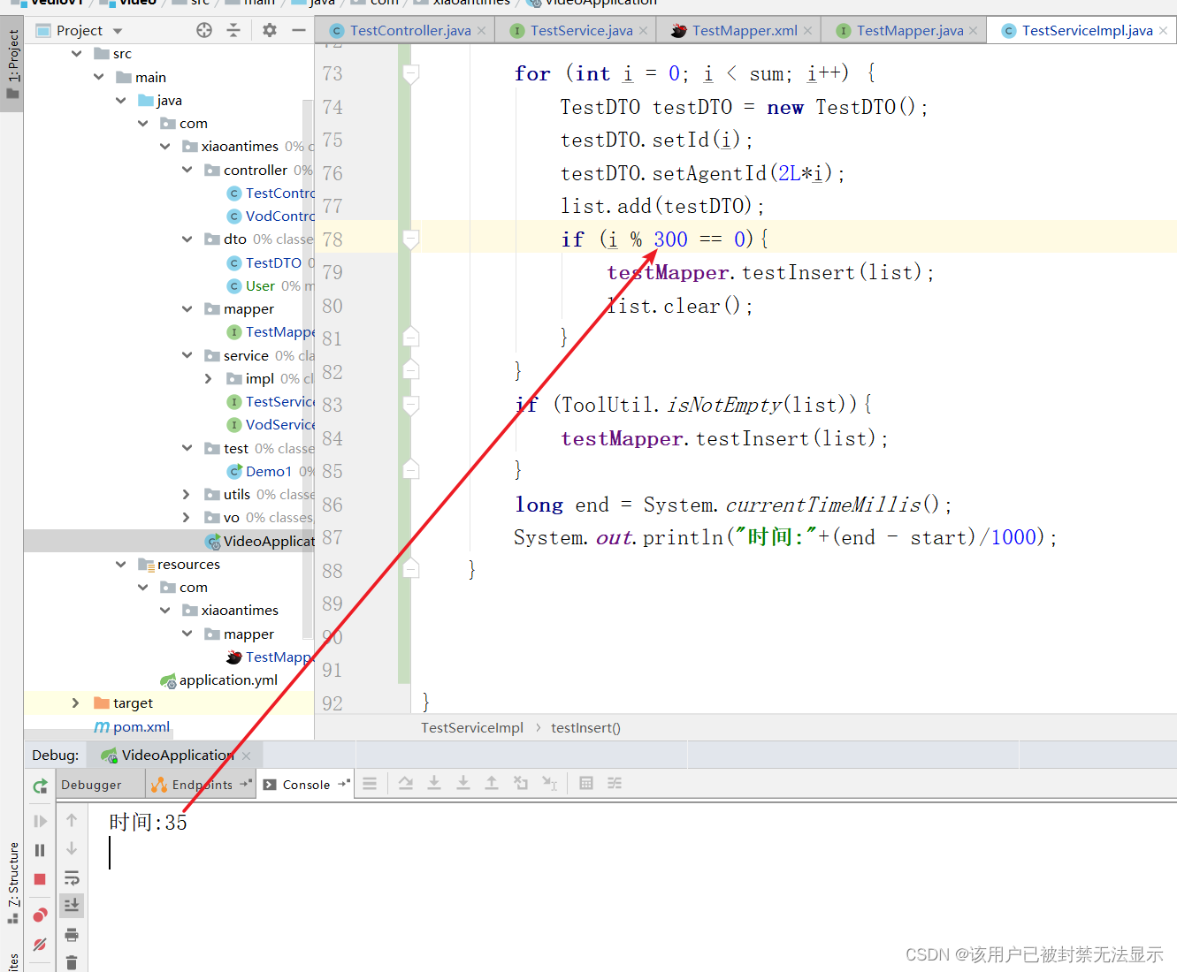
Task: Switch to TestMapper.java tab
Action: pos(909,30)
